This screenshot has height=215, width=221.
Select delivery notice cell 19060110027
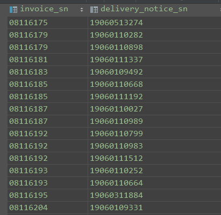click(154, 109)
